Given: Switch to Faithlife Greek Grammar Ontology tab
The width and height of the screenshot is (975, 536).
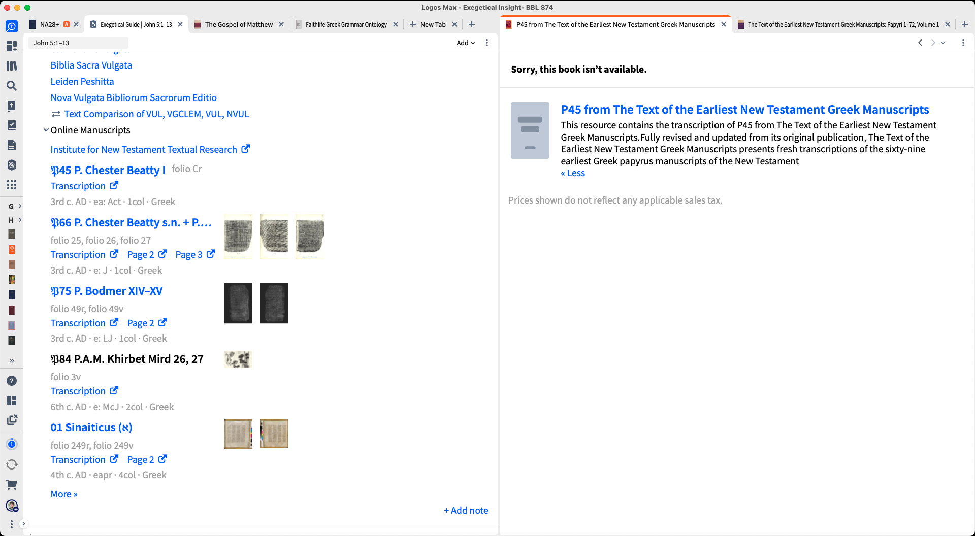Looking at the screenshot, I should tap(346, 24).
